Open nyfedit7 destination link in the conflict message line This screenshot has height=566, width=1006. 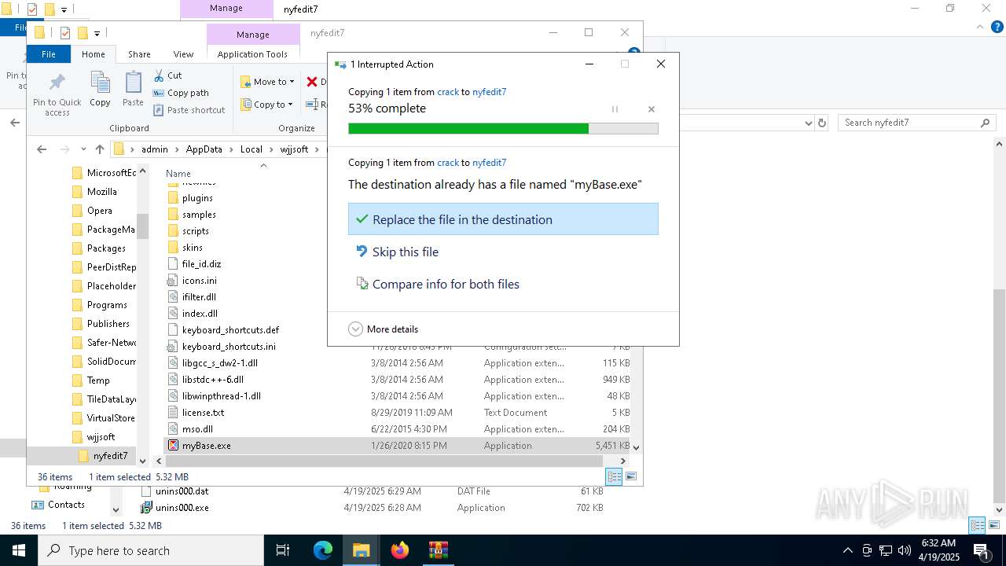[489, 163]
